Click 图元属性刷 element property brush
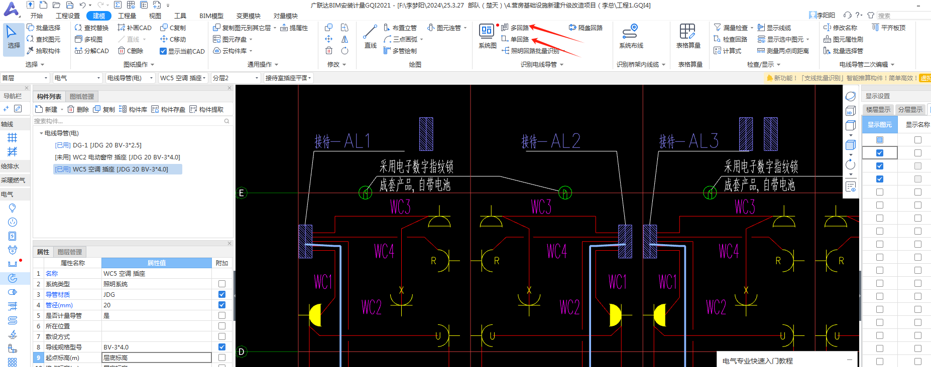 click(843, 39)
